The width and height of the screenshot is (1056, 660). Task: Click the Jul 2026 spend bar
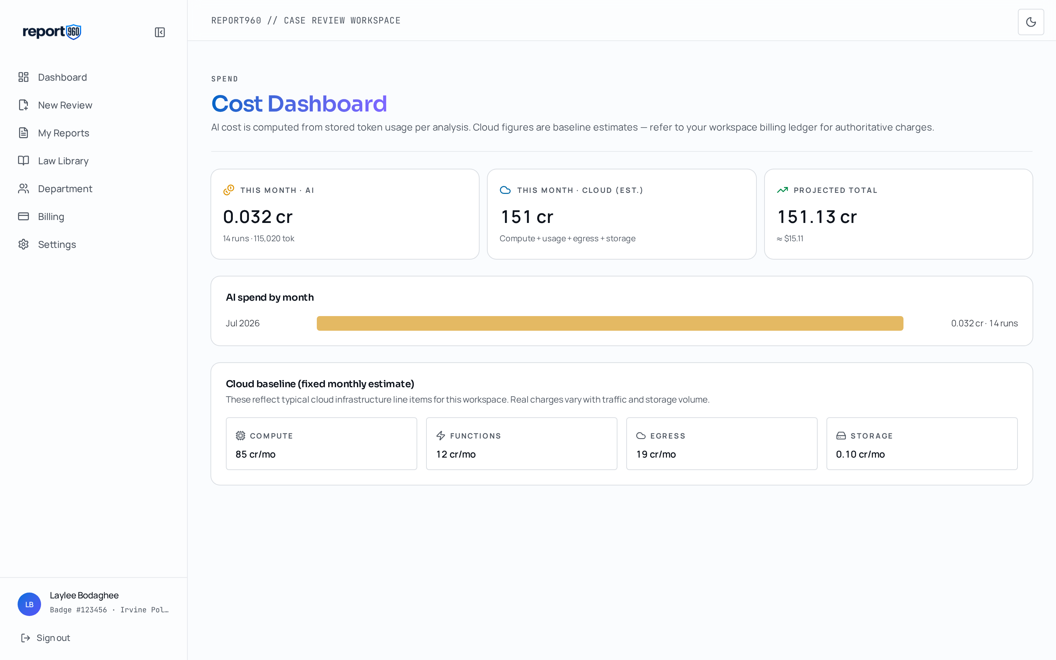tap(610, 323)
